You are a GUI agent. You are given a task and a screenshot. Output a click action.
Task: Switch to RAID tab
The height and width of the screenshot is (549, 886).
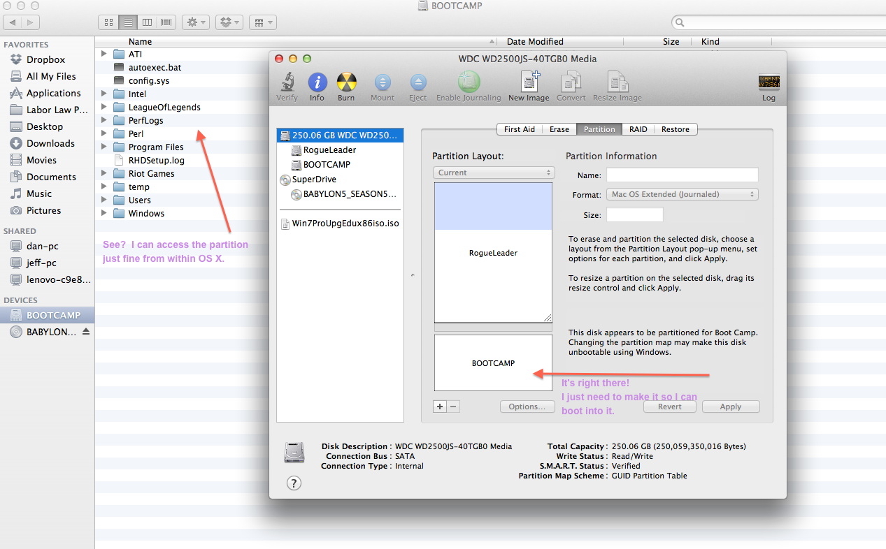tap(638, 129)
